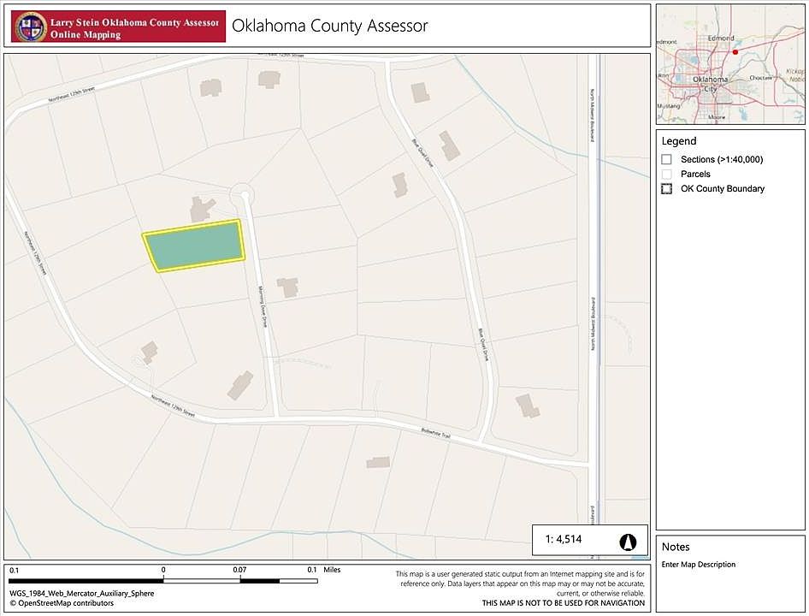809x616 pixels.
Task: Click the Choctaw label on overview map
Action: (760, 78)
